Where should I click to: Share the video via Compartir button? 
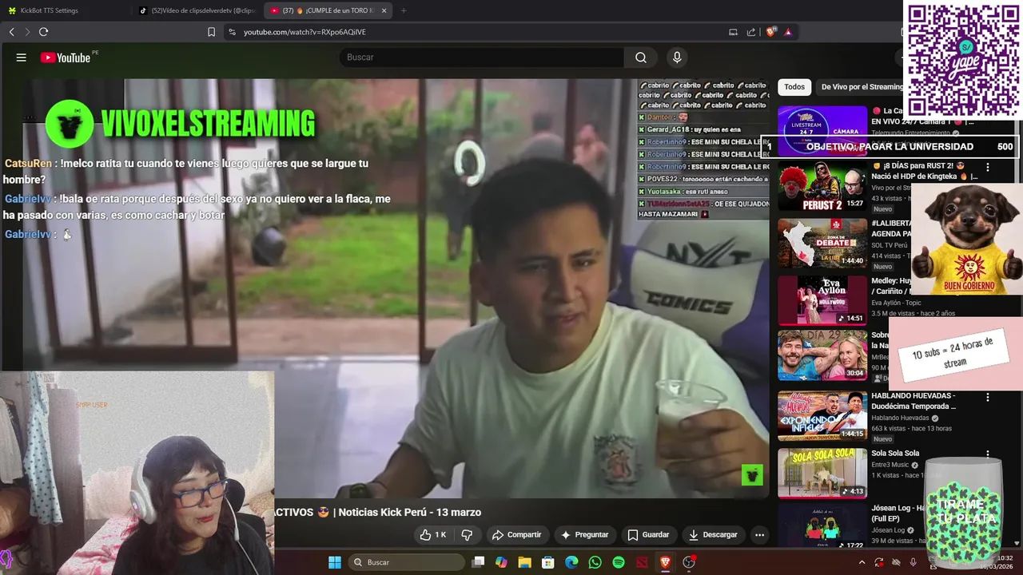tap(517, 535)
